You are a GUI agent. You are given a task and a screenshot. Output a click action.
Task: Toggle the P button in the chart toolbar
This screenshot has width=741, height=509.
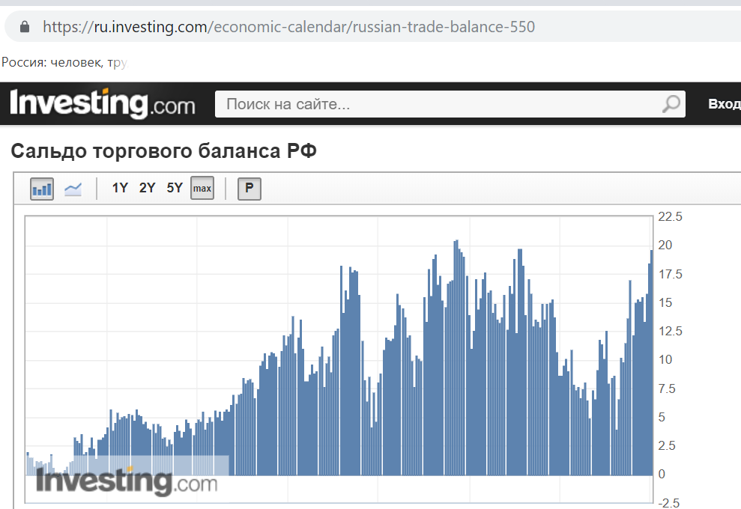tap(249, 189)
